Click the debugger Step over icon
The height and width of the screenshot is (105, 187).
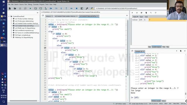point(56,8)
